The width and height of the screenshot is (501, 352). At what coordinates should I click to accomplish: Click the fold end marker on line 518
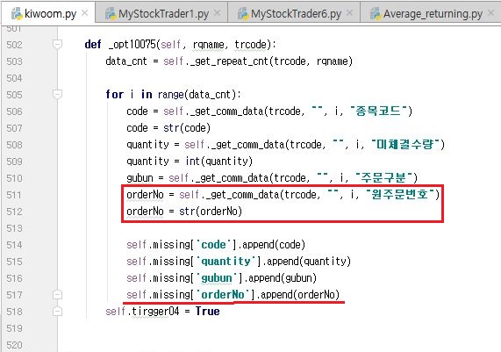pyautogui.click(x=57, y=311)
